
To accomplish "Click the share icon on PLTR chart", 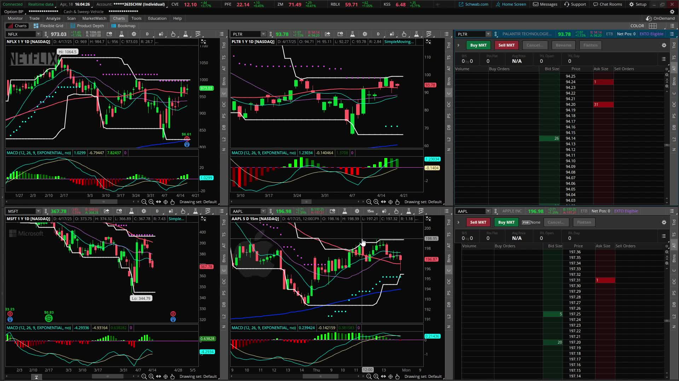I will point(327,34).
